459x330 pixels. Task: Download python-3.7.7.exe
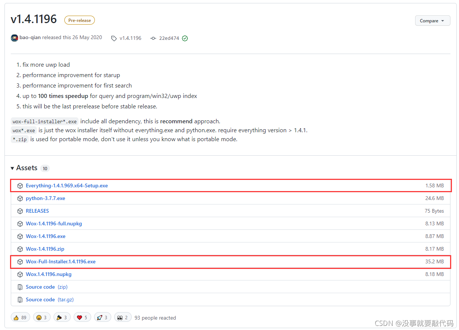[x=45, y=198]
